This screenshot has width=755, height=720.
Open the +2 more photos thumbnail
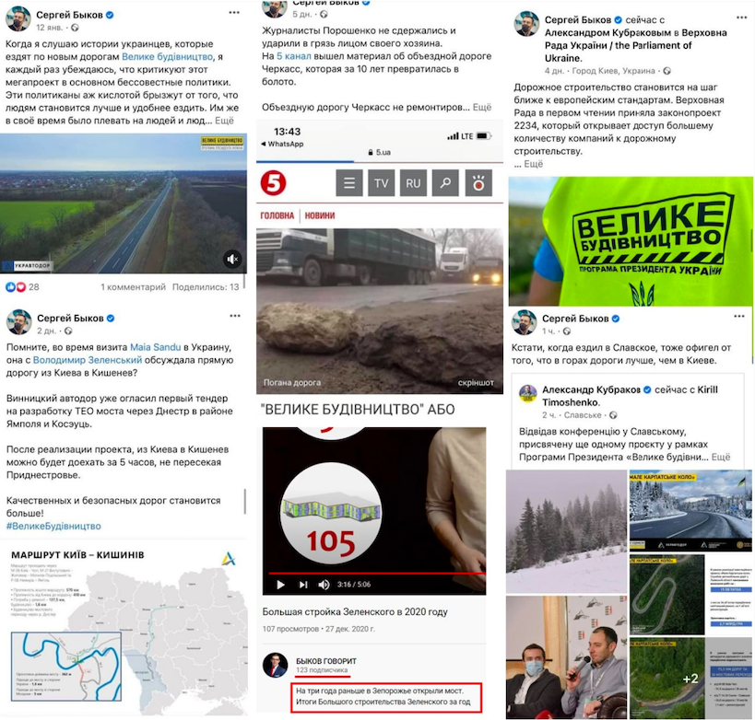690,679
